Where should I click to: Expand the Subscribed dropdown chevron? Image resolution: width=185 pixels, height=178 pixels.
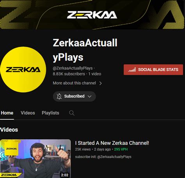89,96
